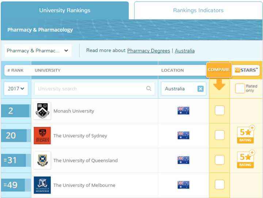This screenshot has height=198, width=263.
Task: Open The University of Sydney name link
Action: point(80,136)
